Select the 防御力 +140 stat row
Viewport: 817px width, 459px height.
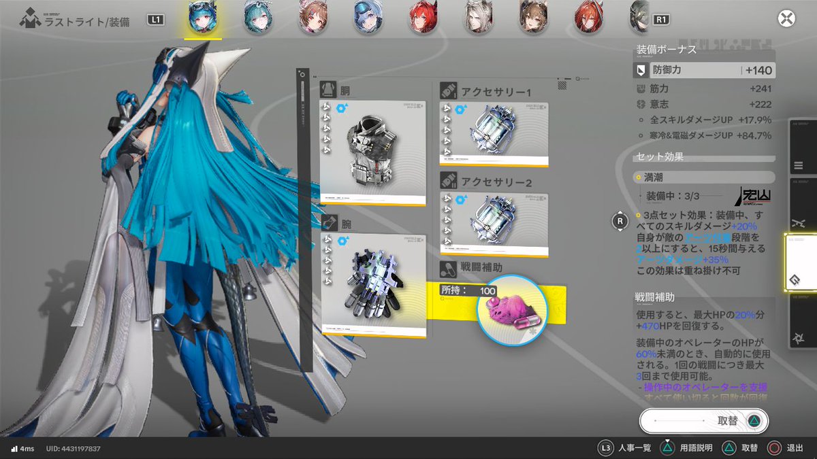click(x=705, y=69)
